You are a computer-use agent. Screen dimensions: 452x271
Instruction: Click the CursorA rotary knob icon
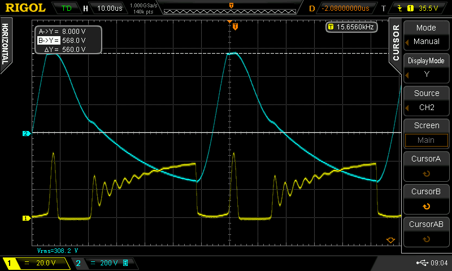(x=426, y=174)
